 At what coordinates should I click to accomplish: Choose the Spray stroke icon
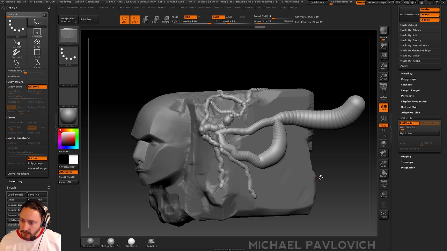click(37, 44)
